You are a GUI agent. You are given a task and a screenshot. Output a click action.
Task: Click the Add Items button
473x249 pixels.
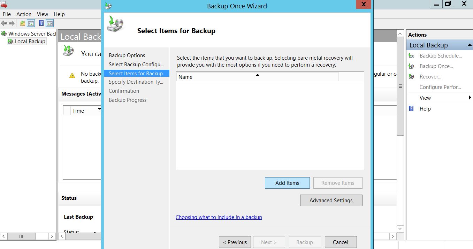287,183
